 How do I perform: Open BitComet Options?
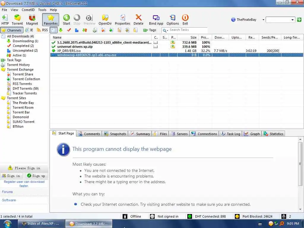click(x=173, y=20)
